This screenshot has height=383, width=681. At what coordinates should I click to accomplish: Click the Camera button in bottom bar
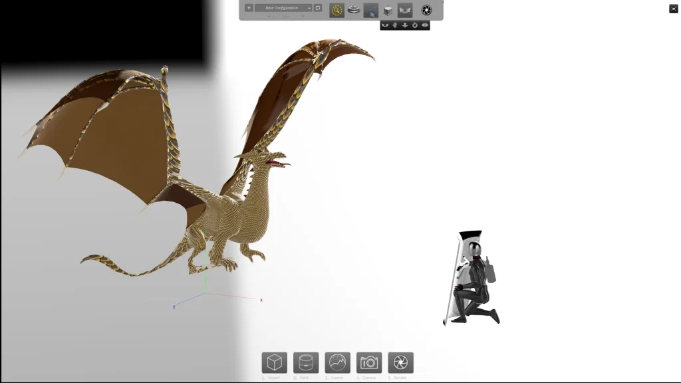(369, 362)
